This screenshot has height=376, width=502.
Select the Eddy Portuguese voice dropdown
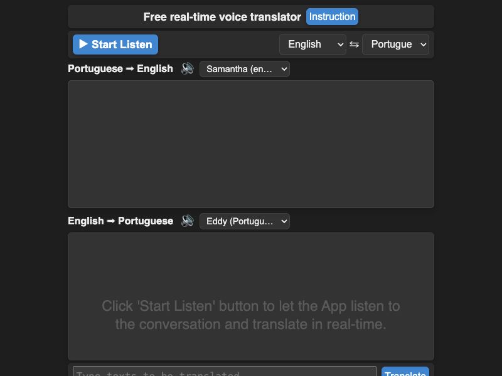tap(245, 221)
